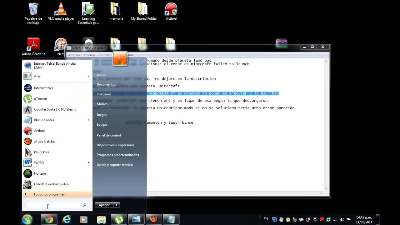
Task: Click the Windows Start orb
Action: pyautogui.click(x=27, y=219)
